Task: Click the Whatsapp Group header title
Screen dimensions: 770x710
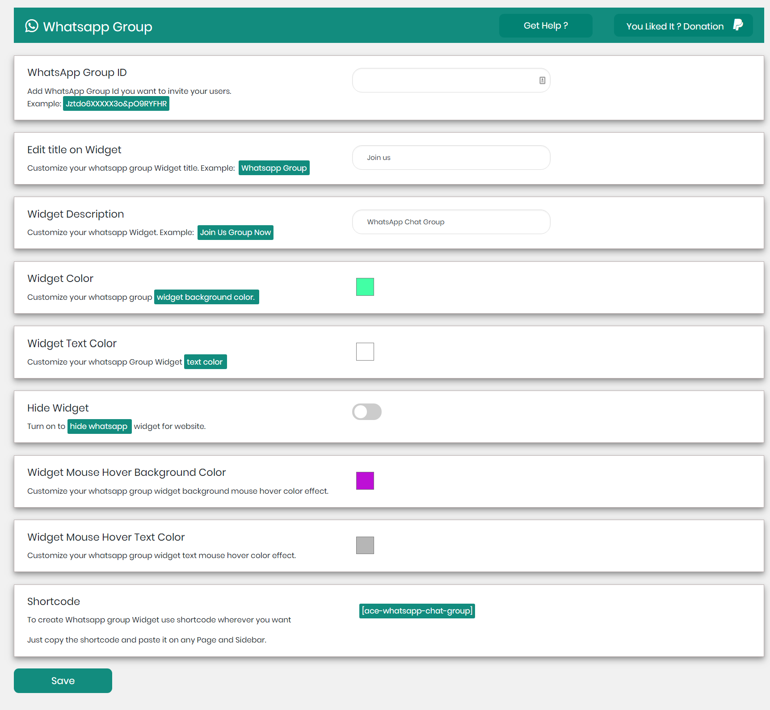Action: [x=97, y=26]
